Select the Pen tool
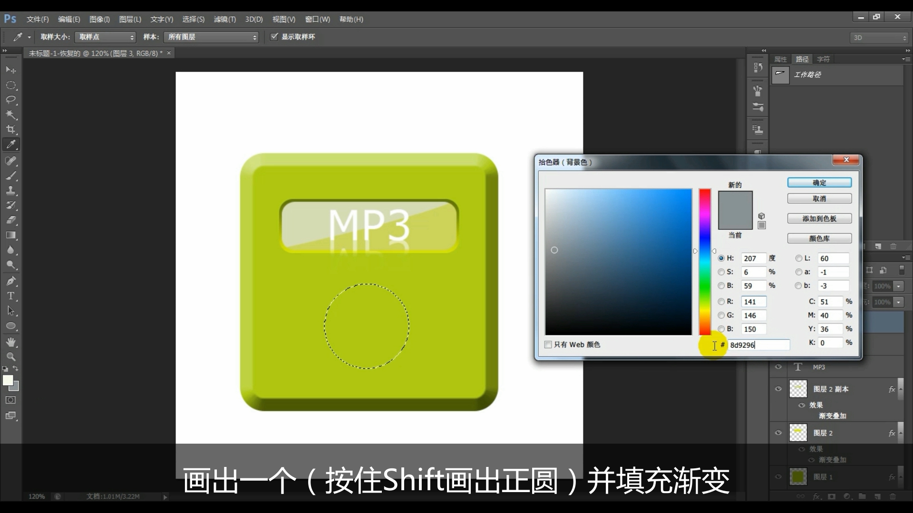Screen dimensions: 913x513 10,281
